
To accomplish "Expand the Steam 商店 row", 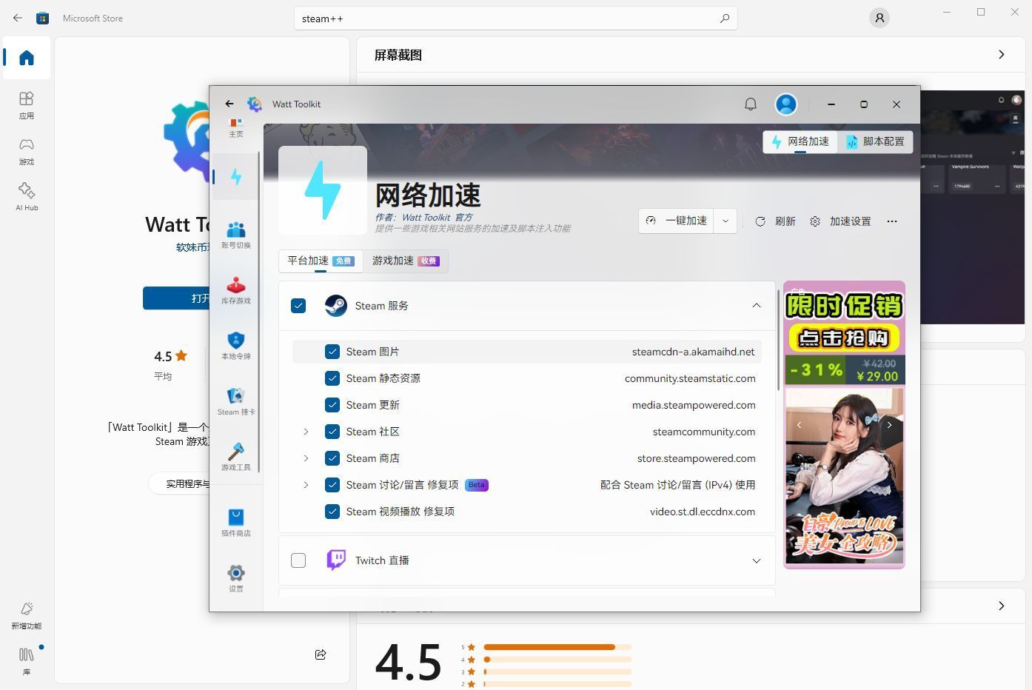I will click(x=306, y=458).
